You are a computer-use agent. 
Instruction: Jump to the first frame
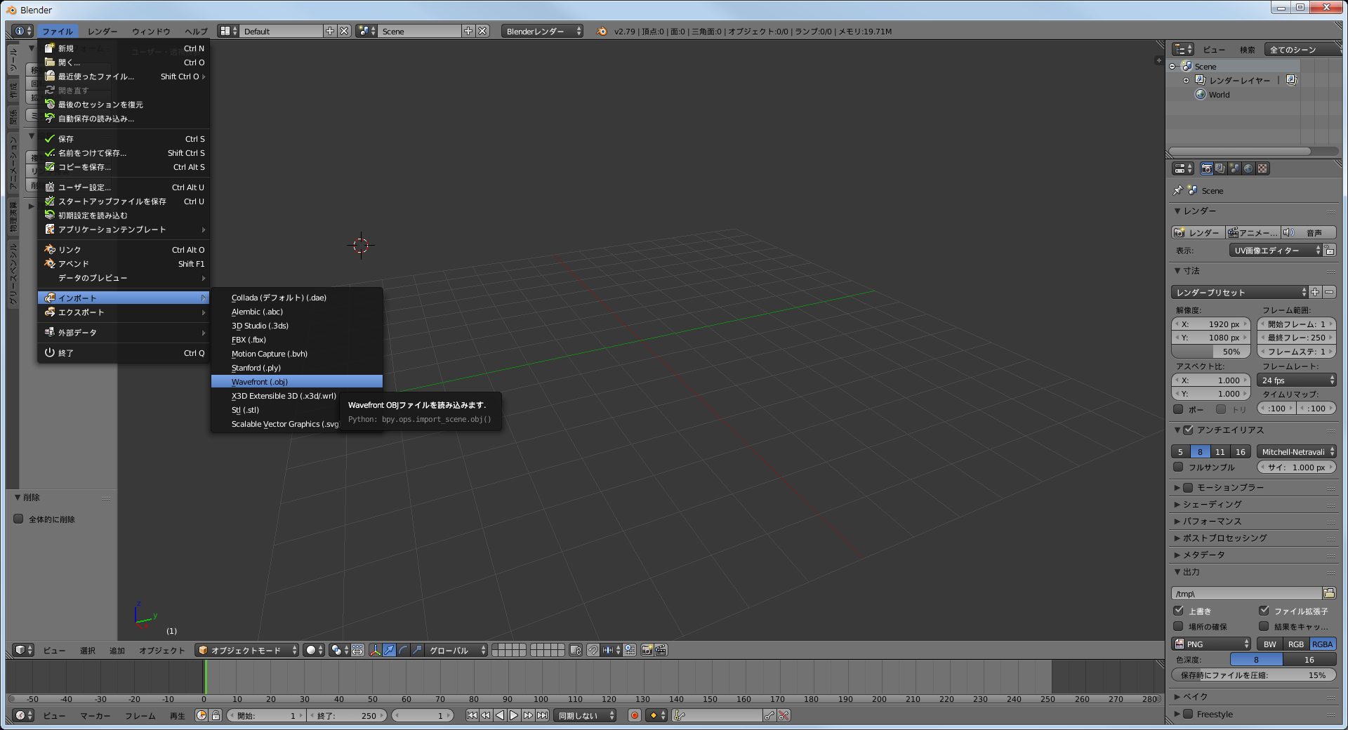point(472,715)
